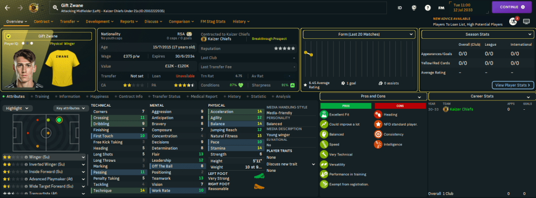Click the highlighted green position dot on pitch
This screenshot has width=536, height=198.
click(59, 120)
